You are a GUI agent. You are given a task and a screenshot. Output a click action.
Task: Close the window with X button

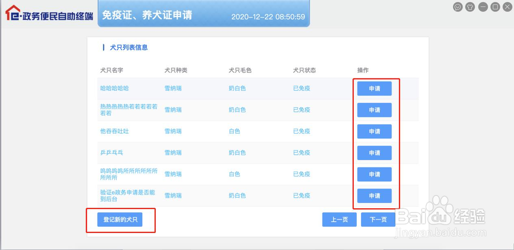(507, 7)
